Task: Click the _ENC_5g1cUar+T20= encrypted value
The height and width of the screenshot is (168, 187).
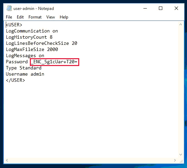Action: click(54, 62)
